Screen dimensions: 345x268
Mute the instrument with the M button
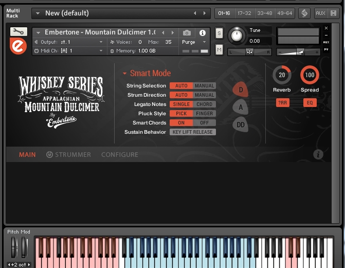[220, 49]
